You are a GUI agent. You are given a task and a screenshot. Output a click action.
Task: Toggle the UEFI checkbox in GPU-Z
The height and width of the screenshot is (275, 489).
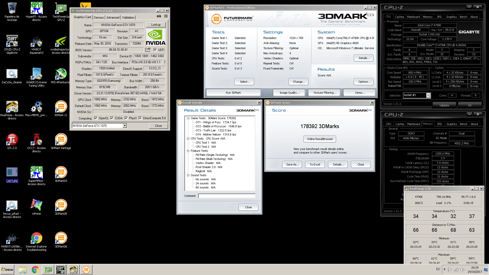[155, 50]
